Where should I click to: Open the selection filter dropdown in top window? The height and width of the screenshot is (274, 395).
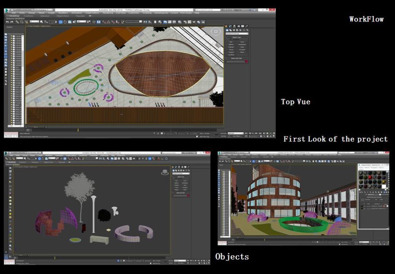[34, 22]
